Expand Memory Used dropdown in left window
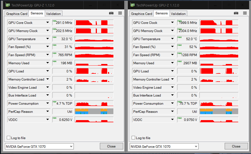 point(47,63)
